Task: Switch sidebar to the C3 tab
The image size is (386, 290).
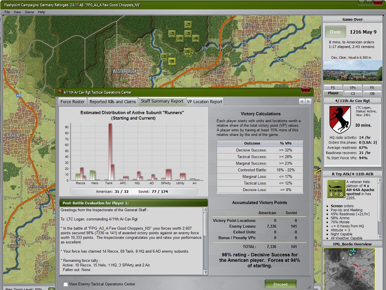Action: [352, 93]
